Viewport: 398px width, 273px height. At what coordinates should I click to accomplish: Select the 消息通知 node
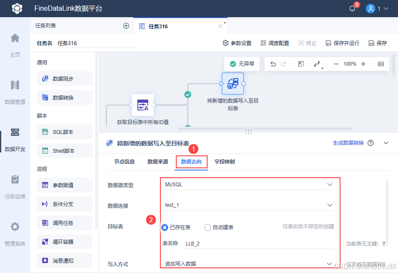pos(64,260)
